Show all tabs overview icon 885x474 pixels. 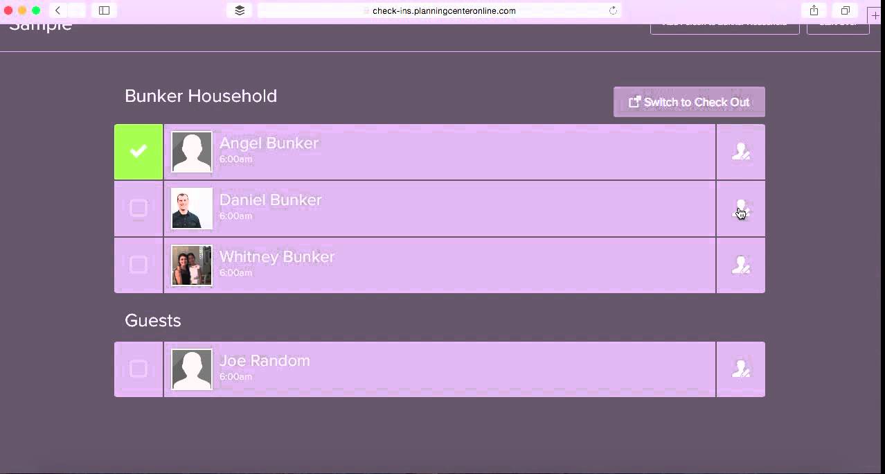[x=846, y=10]
